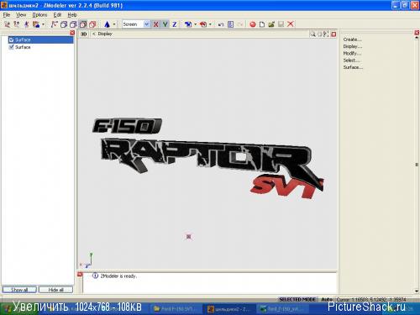Image resolution: width=420 pixels, height=315 pixels.
Task: Open the View menu
Action: [21, 15]
